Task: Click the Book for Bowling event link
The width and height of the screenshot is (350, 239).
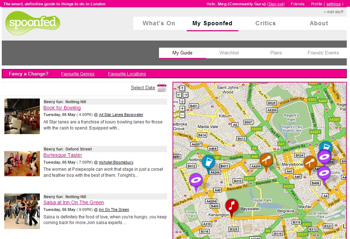Action: [x=62, y=108]
